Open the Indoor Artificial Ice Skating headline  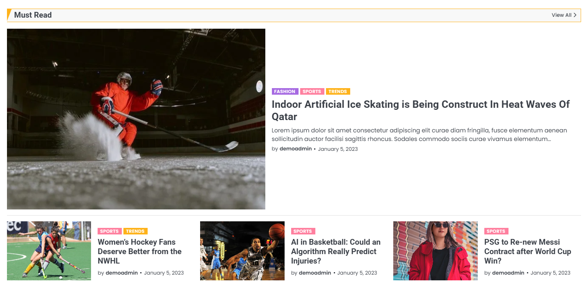point(421,110)
